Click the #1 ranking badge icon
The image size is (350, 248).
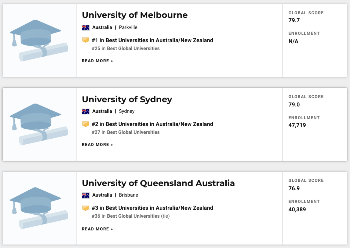pos(86,40)
